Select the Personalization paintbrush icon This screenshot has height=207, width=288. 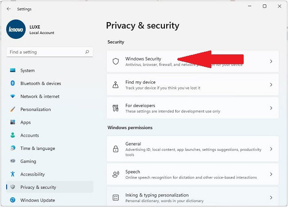pyautogui.click(x=12, y=109)
